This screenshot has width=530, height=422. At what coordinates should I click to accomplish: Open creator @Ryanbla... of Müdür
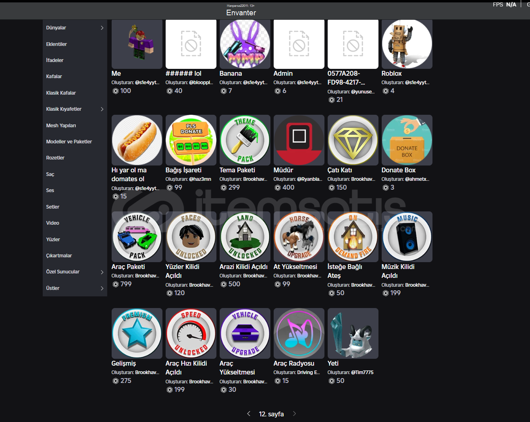coord(310,179)
